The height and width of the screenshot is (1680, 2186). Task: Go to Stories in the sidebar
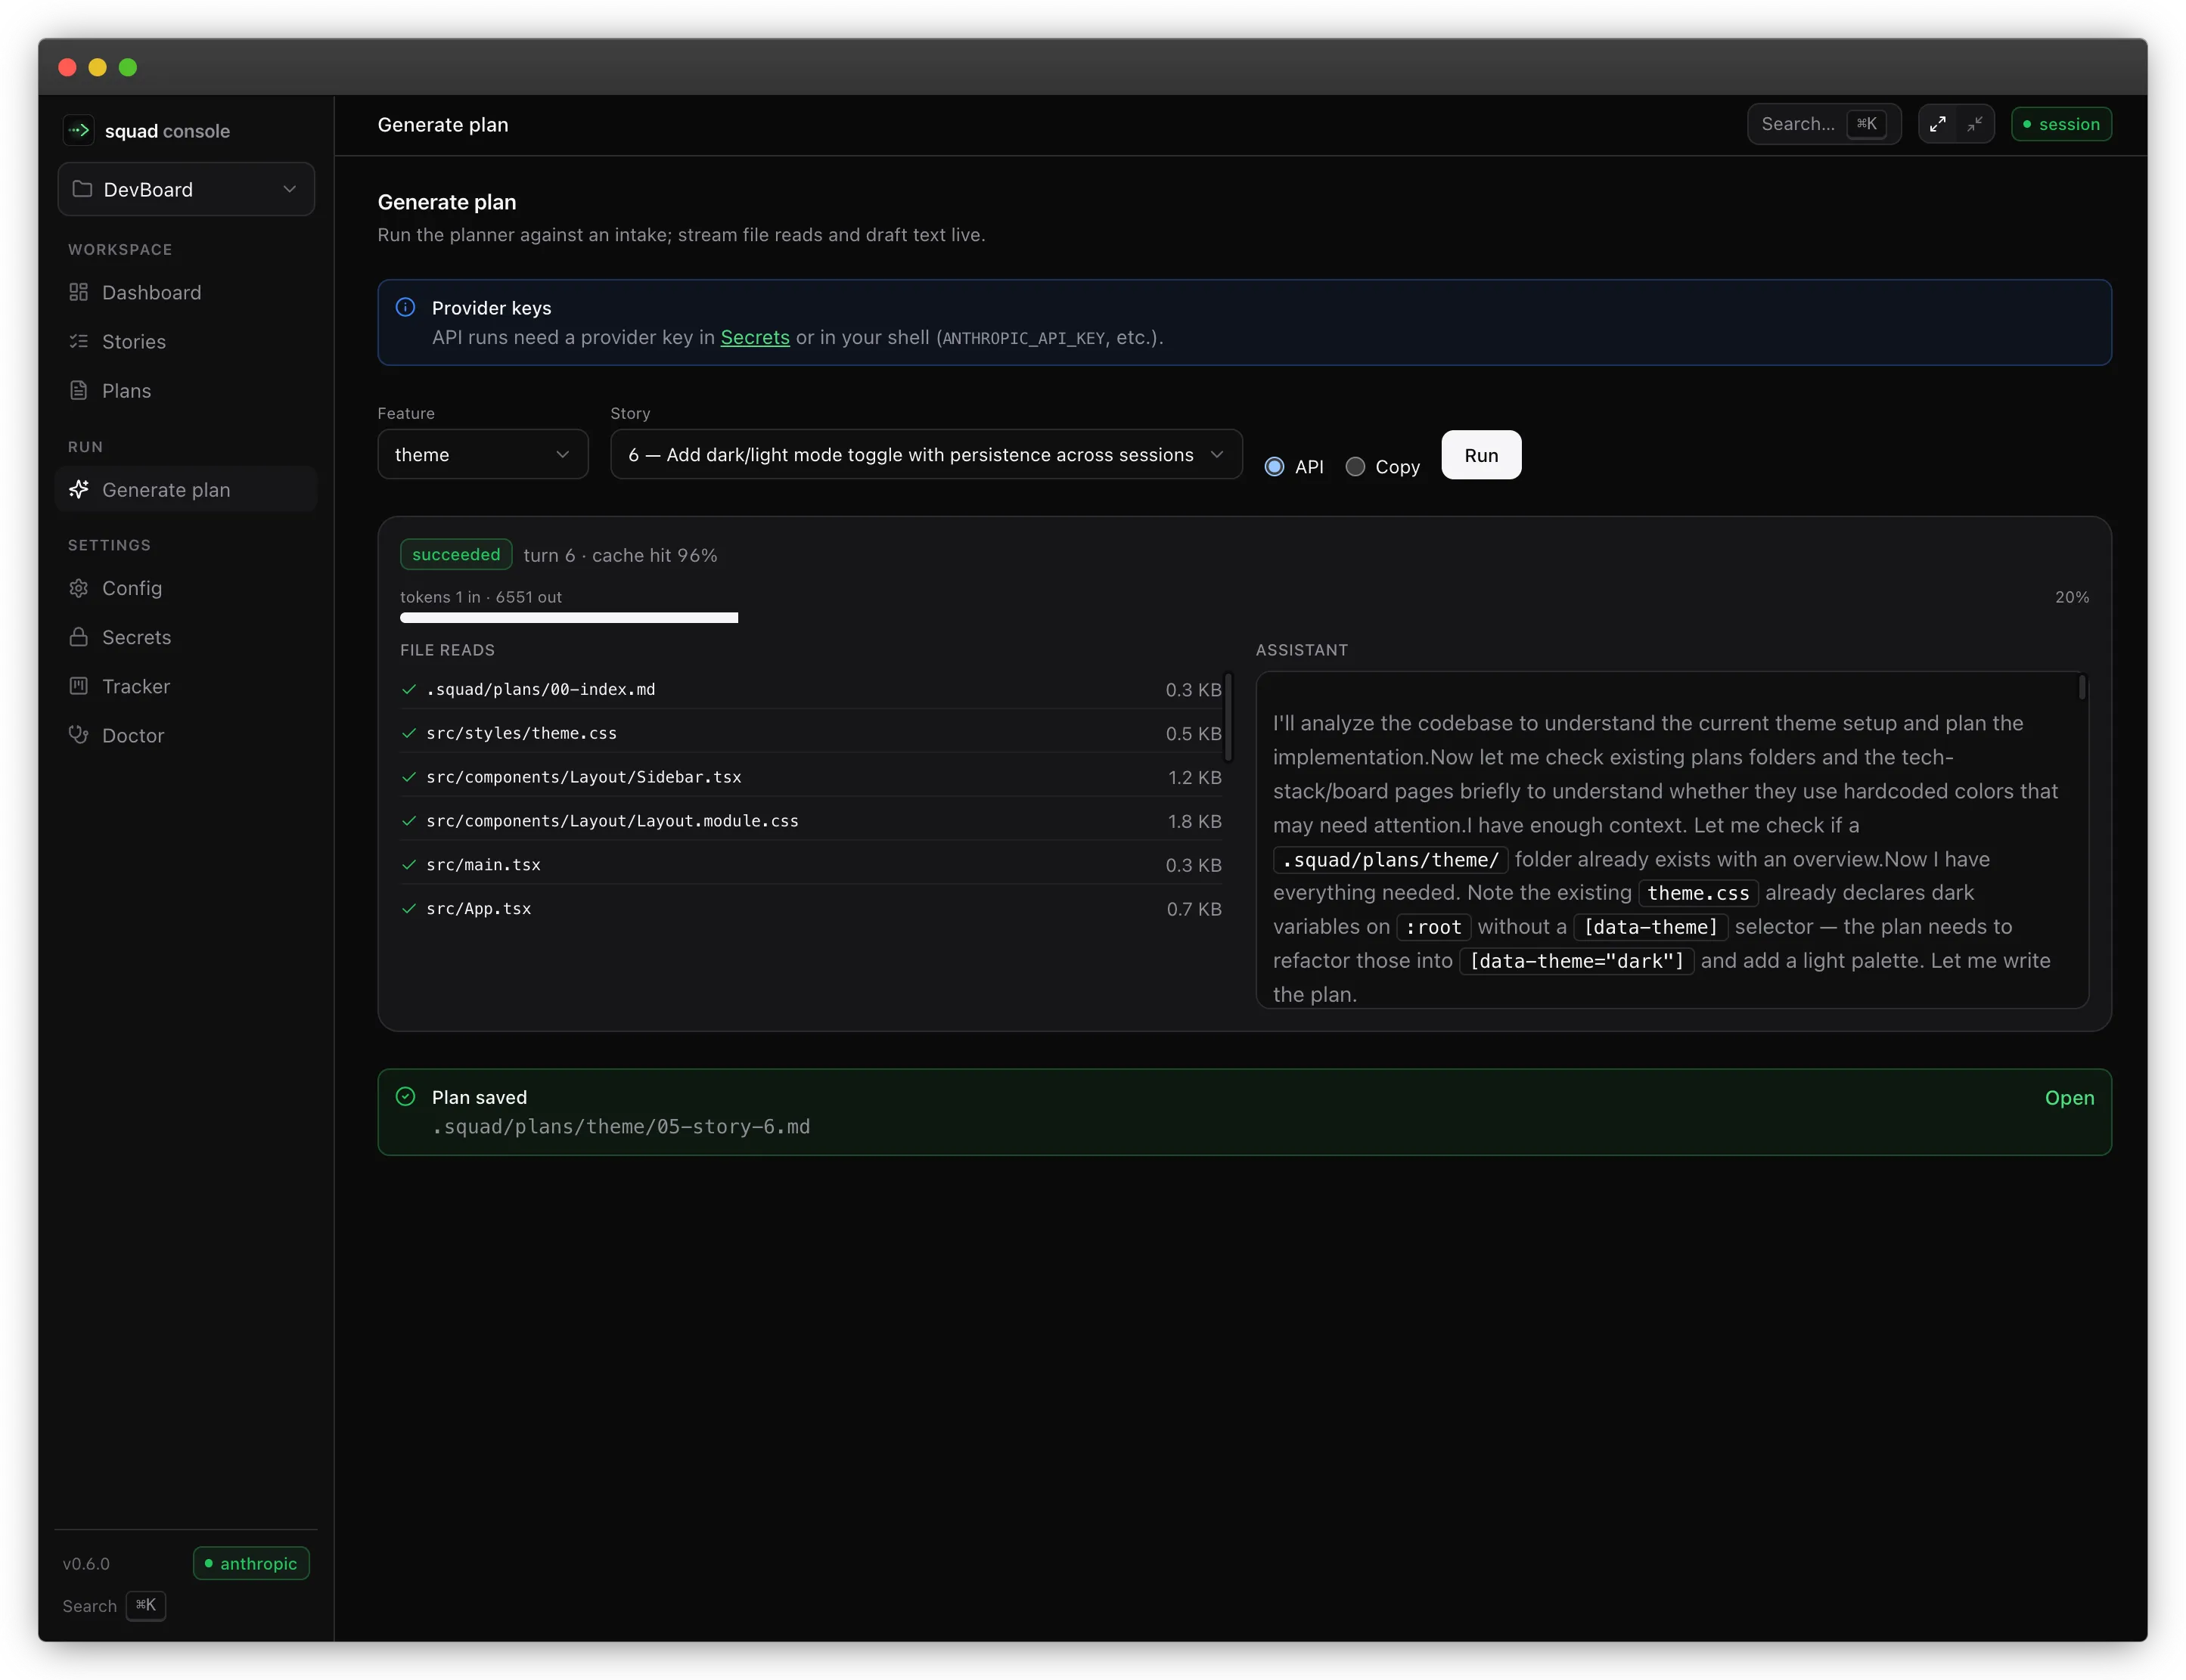[x=186, y=341]
